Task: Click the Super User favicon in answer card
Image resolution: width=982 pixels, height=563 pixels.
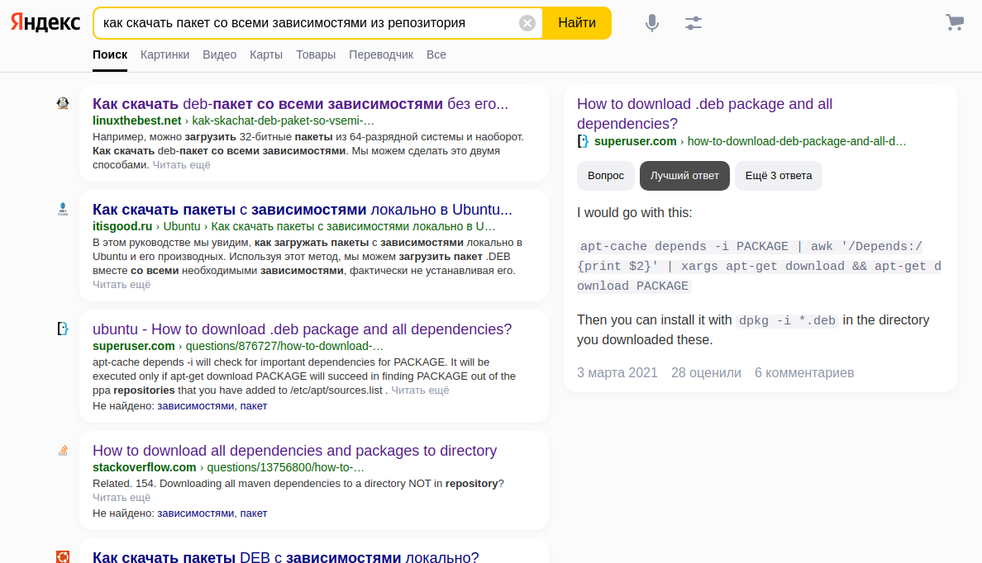Action: 584,141
